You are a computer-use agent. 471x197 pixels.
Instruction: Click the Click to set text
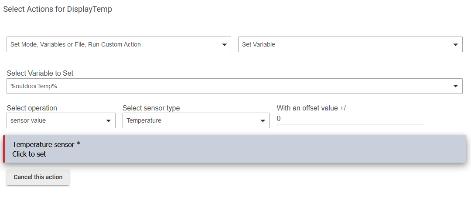pos(29,154)
